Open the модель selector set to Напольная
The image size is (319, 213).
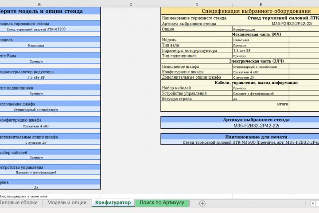50,45
